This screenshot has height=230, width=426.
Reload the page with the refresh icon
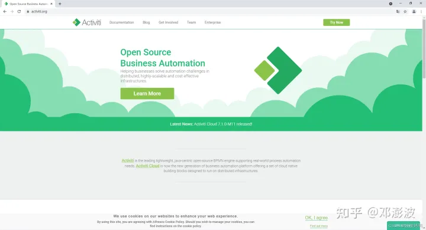pos(19,11)
